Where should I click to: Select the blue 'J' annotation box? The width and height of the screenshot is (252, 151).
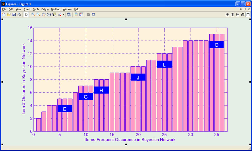[138, 77]
